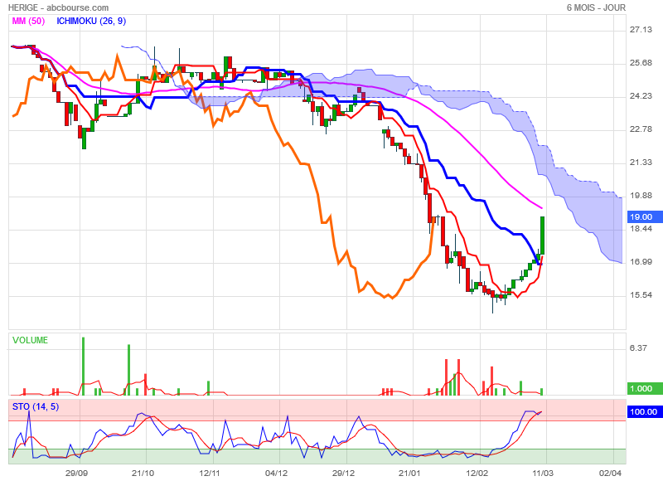Image resolution: width=663 pixels, height=481 pixels.
Task: Click the HERIGE - abcbourse.com chart title
Action: pyautogui.click(x=58, y=7)
